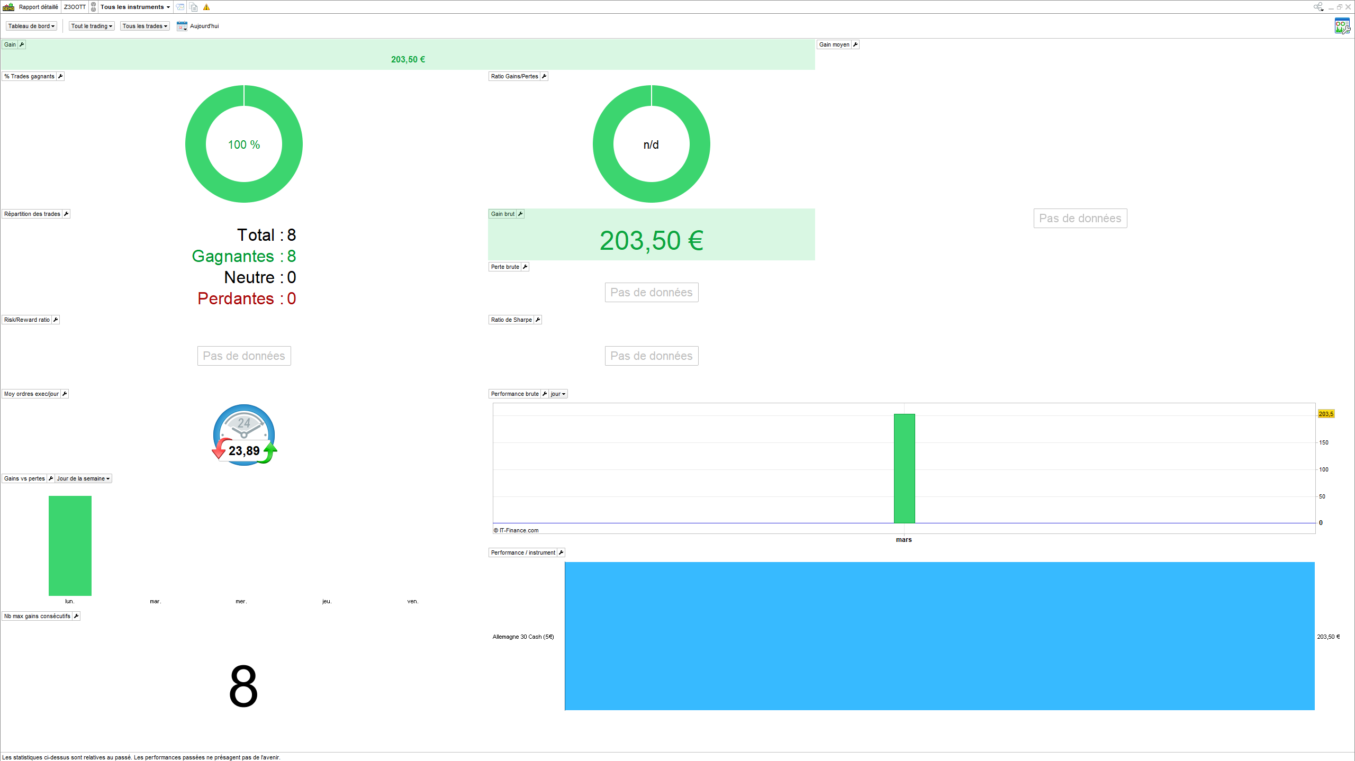
Task: Click the blue Allemagne 30 Cash performance bar
Action: pyautogui.click(x=940, y=636)
